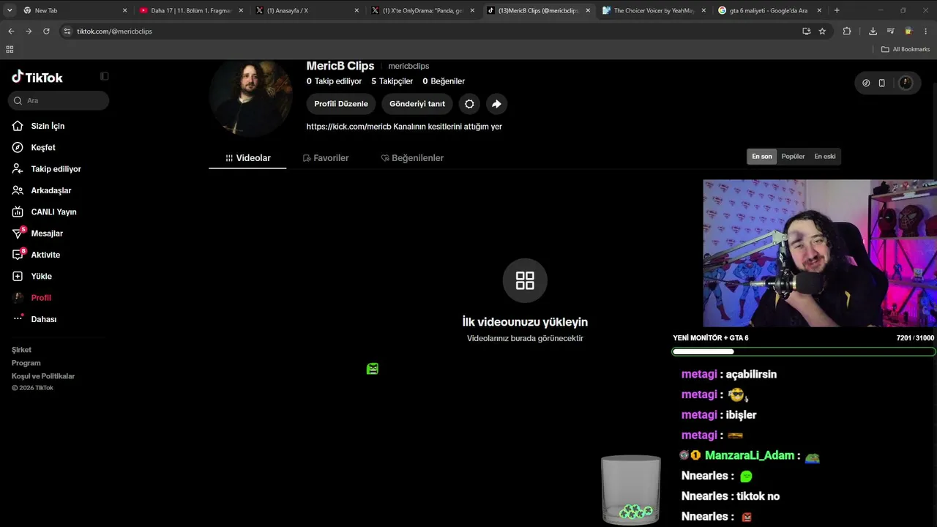Click the address bar URL
937x527 pixels.
[114, 31]
